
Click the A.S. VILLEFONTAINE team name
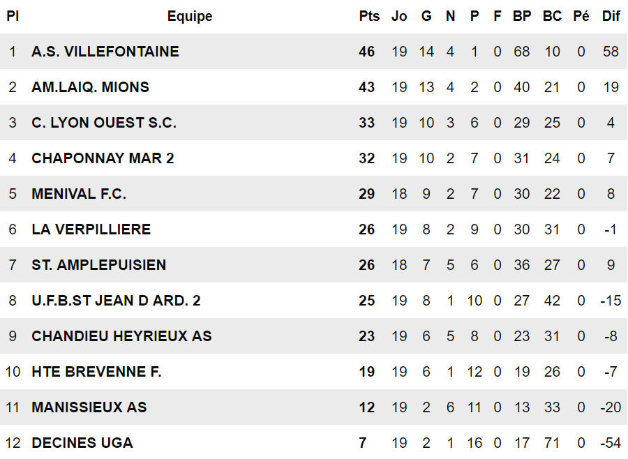click(x=105, y=52)
